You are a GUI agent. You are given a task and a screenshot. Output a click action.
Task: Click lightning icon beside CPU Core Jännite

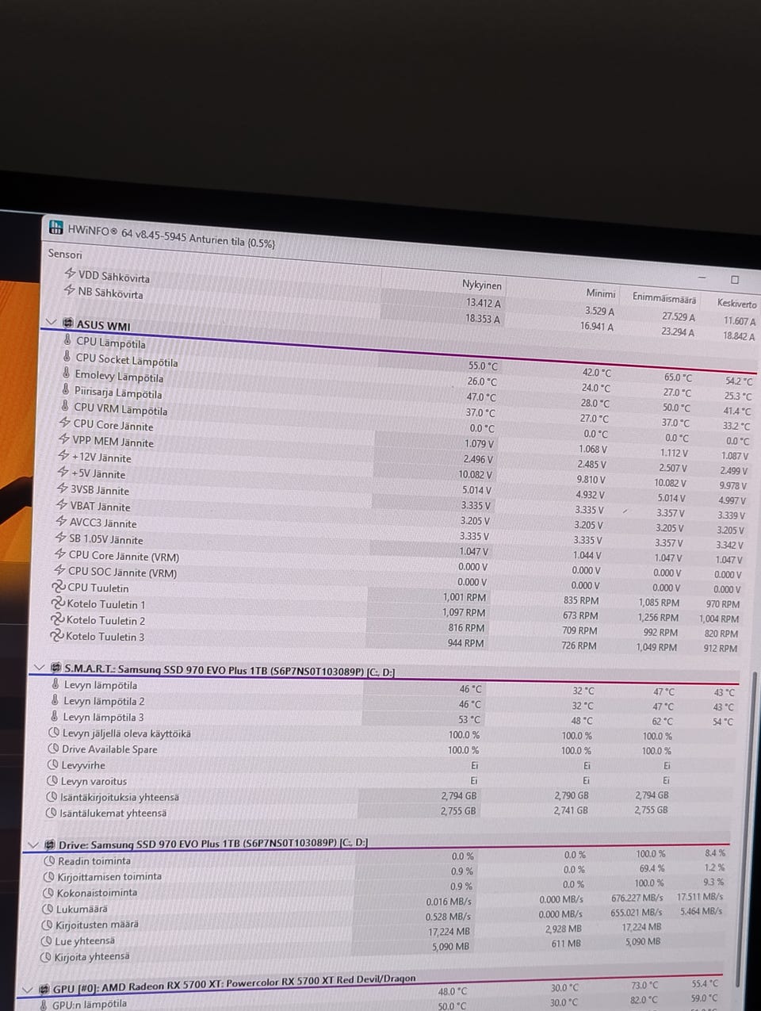pyautogui.click(x=65, y=422)
